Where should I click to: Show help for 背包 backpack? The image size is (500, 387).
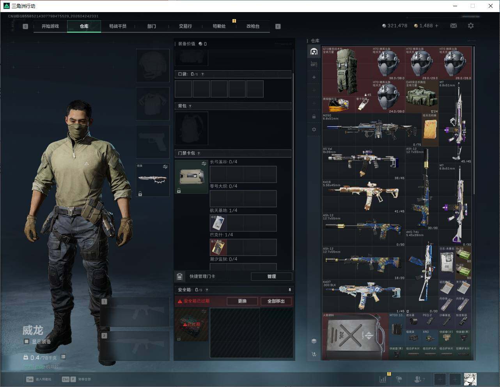pos(190,106)
